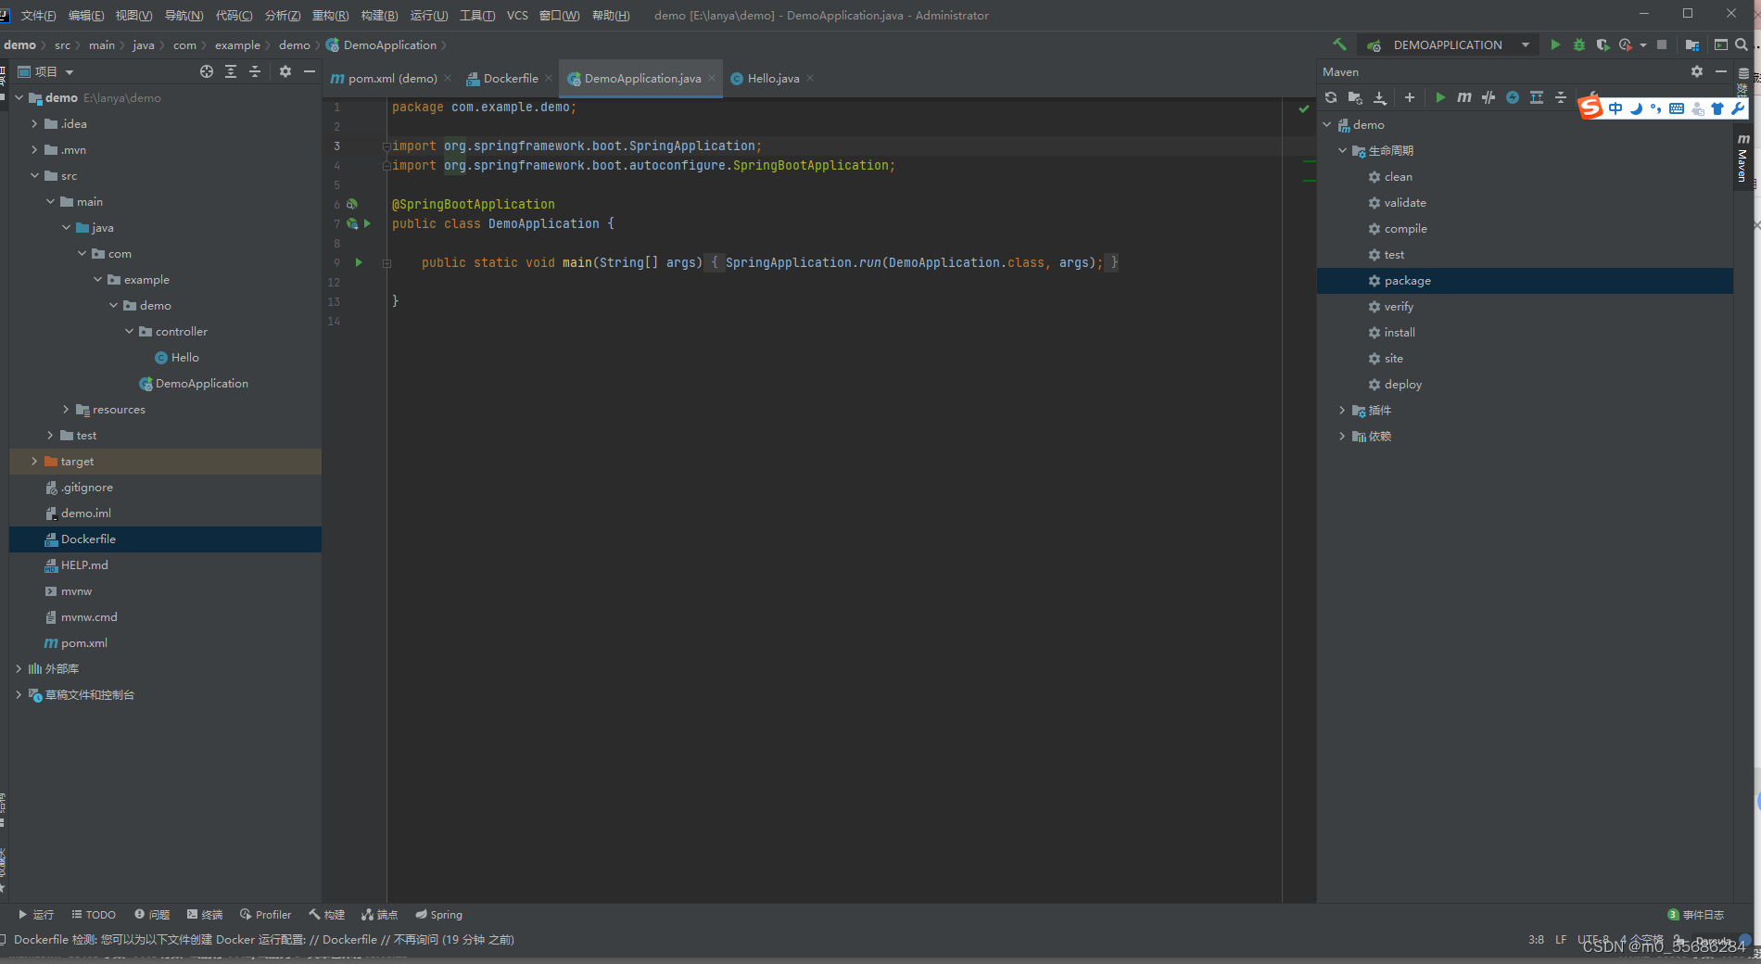Image resolution: width=1761 pixels, height=964 pixels.
Task: Run Maven Build green arrow
Action: click(1440, 97)
